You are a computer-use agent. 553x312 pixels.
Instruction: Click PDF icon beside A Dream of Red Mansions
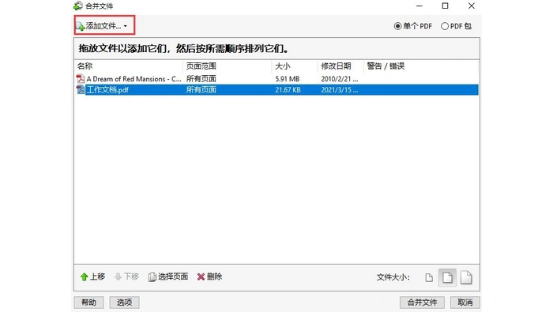click(81, 79)
